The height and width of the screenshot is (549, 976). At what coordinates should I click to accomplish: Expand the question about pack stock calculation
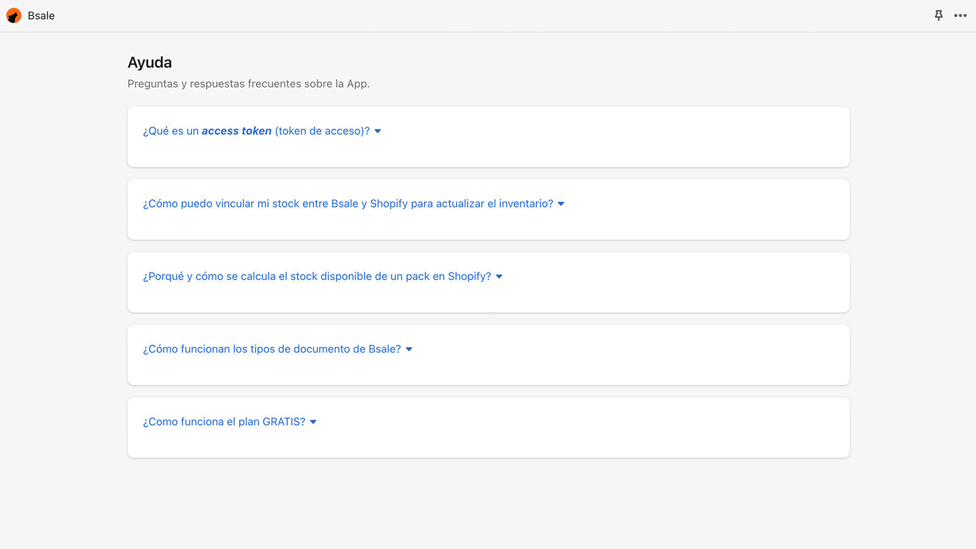click(x=316, y=276)
